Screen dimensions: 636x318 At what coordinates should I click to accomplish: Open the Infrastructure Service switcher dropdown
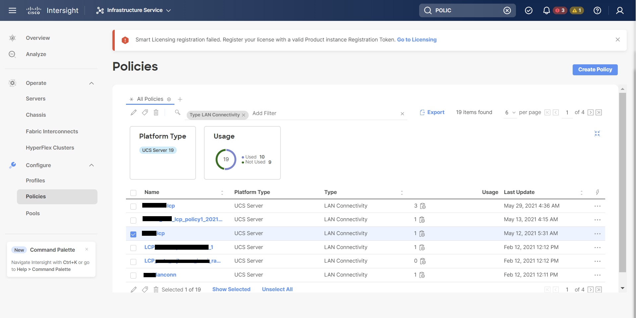133,10
